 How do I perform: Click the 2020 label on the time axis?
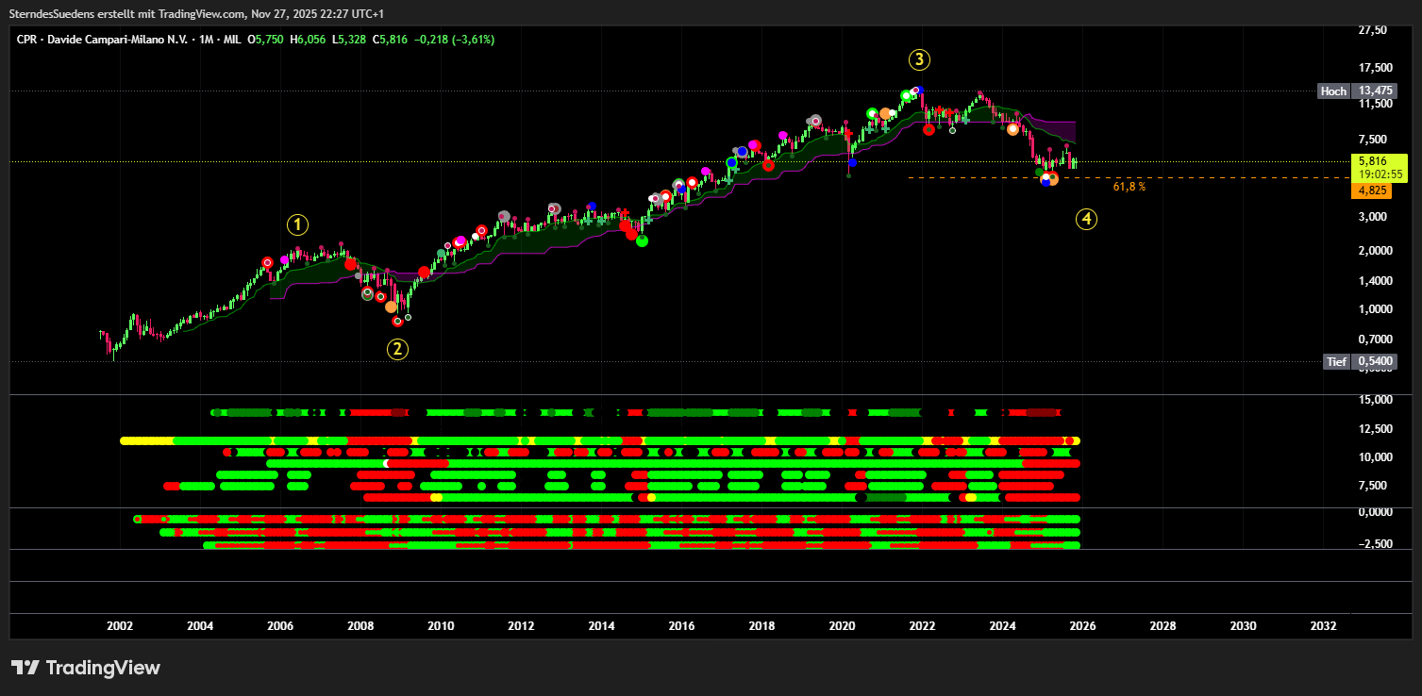click(x=842, y=626)
